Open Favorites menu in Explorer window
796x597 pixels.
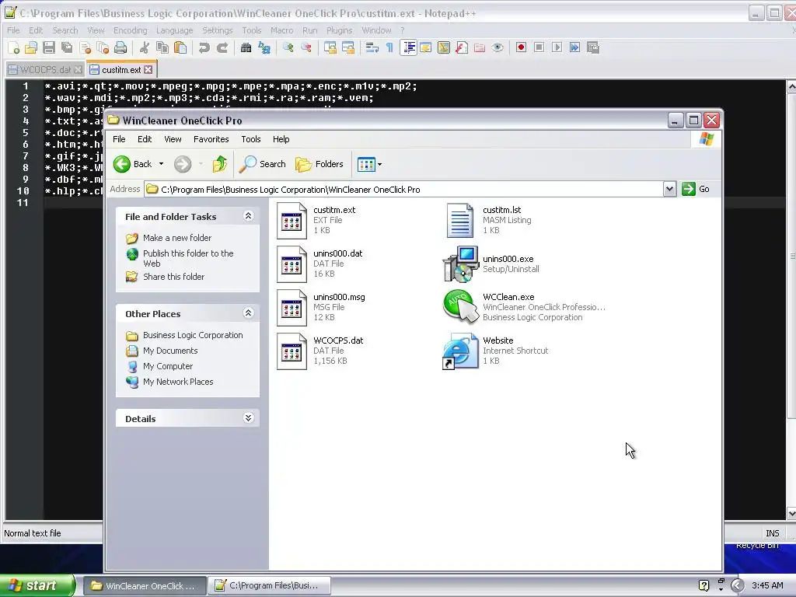pos(211,139)
